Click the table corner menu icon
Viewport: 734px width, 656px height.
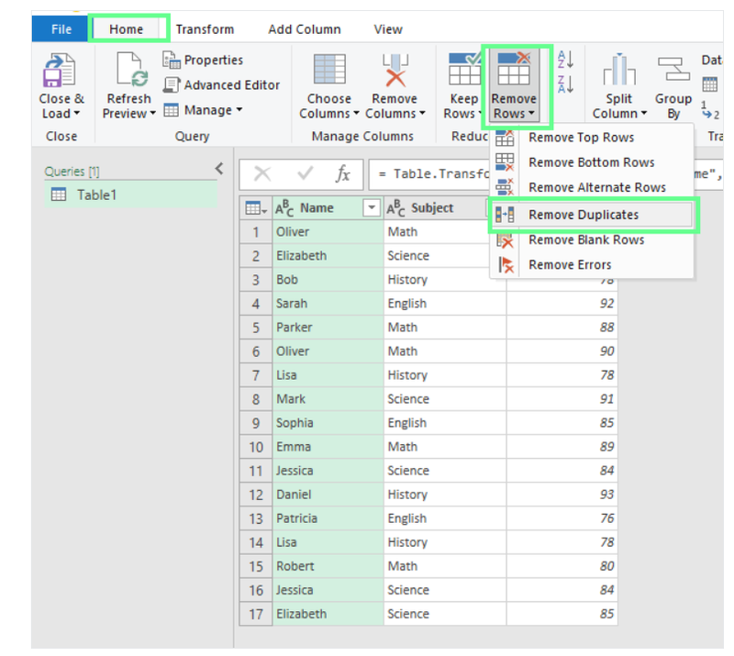coord(256,208)
